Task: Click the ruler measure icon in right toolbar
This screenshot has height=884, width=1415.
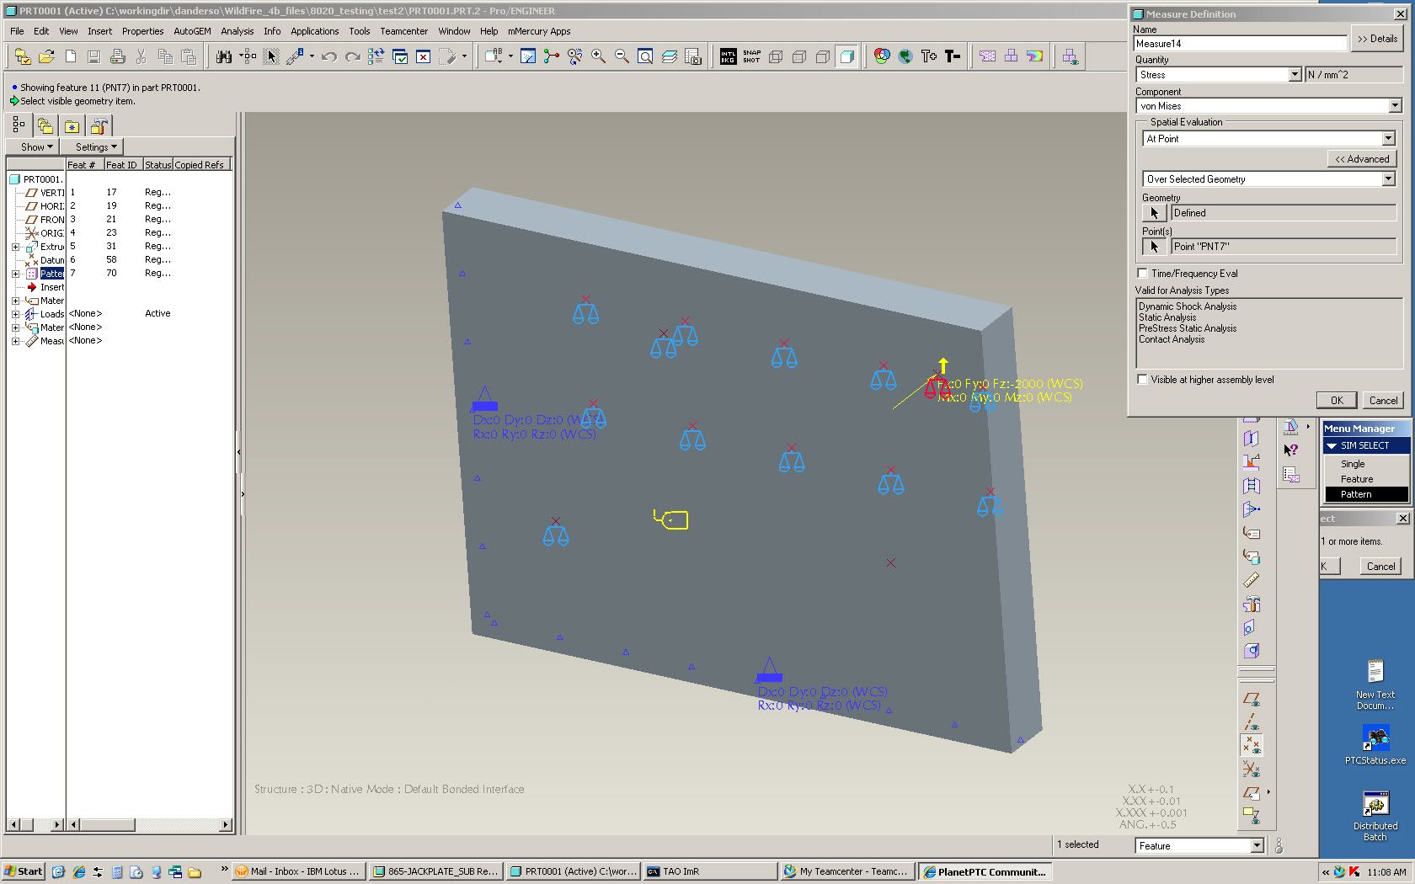Action: pos(1252,580)
